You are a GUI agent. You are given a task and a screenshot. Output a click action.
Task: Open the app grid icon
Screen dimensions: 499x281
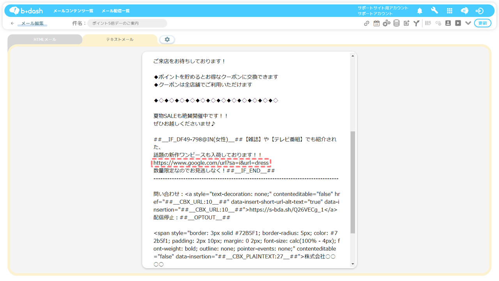click(449, 11)
